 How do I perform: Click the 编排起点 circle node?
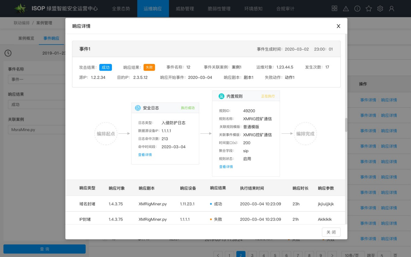point(106,134)
